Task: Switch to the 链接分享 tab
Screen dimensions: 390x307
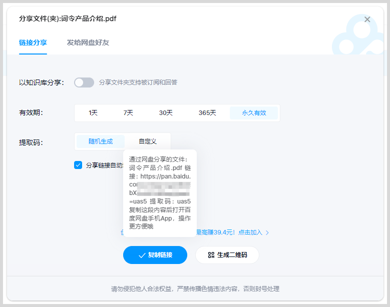Action: click(x=33, y=42)
